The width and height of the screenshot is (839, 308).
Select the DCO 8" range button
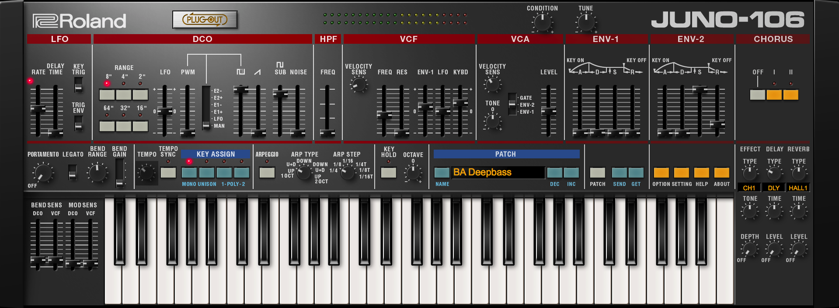[x=107, y=95]
